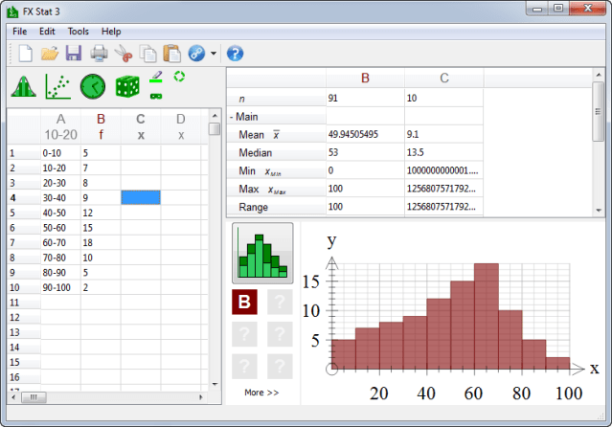This screenshot has width=612, height=427.
Task: Expand graph options with More >>
Action: coord(261,393)
